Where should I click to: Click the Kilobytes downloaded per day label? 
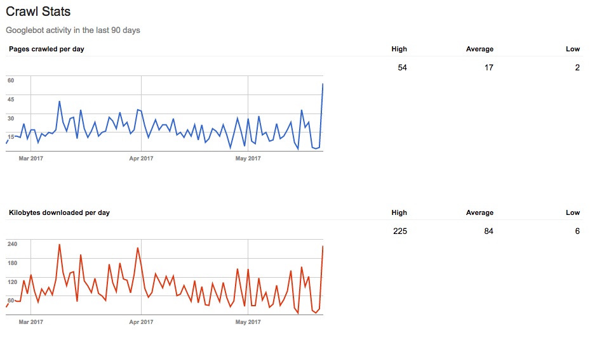click(x=60, y=212)
